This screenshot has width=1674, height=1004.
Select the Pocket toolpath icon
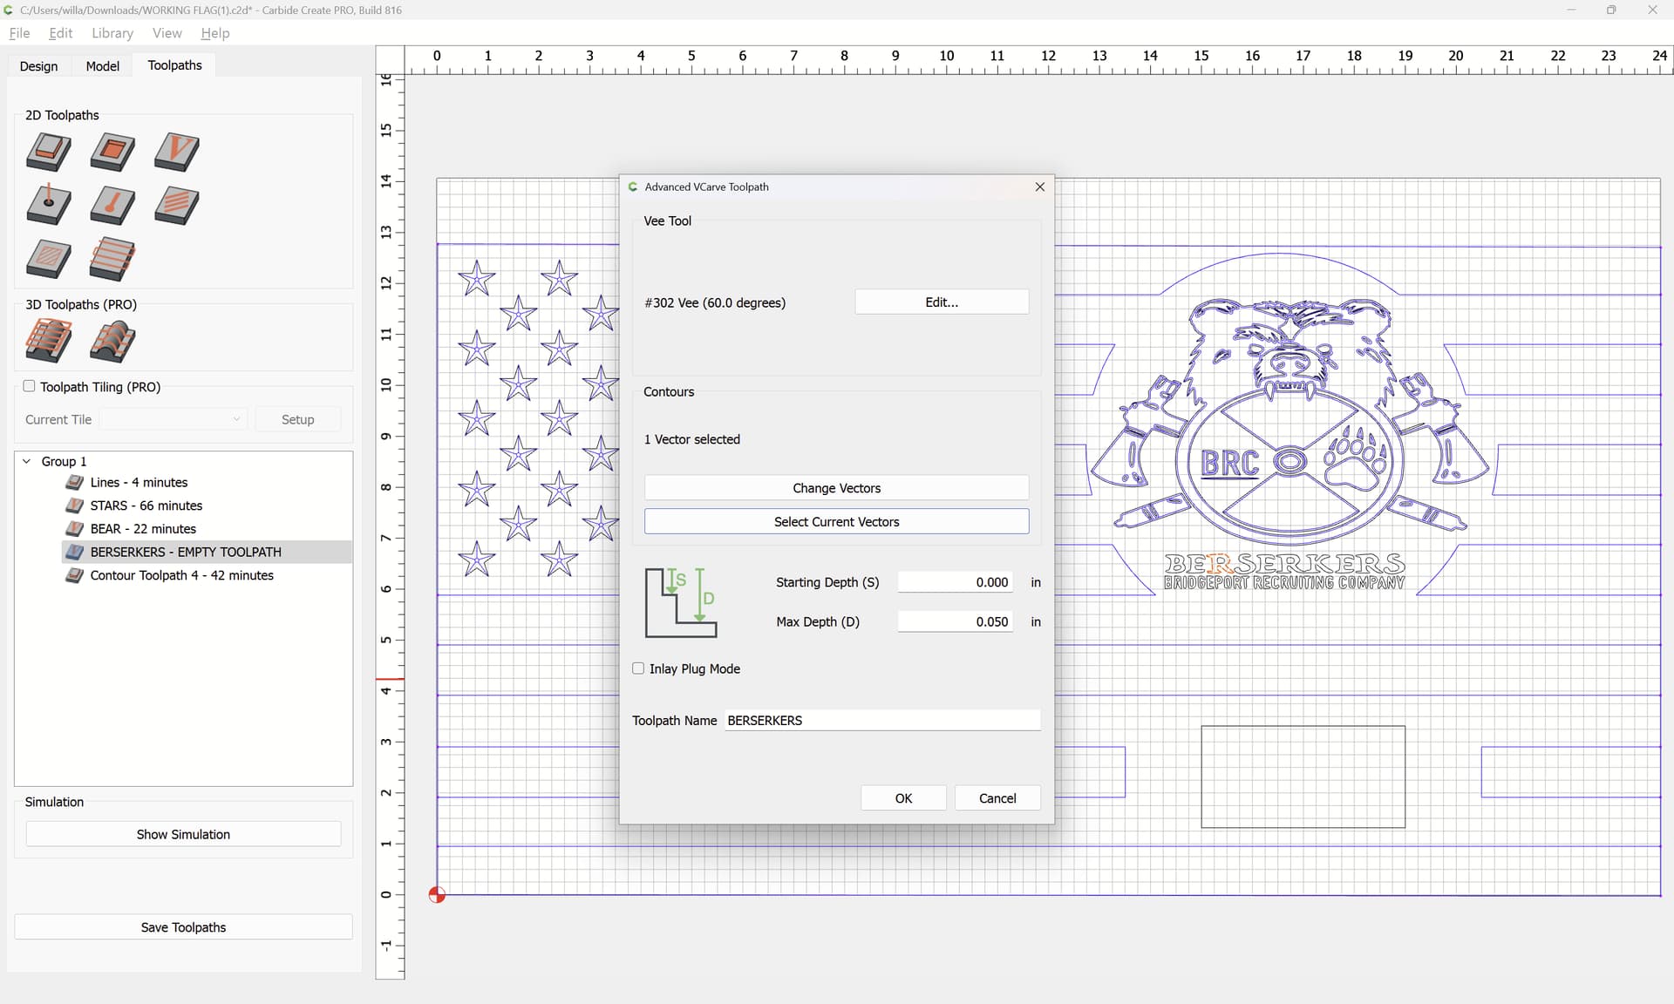pyautogui.click(x=112, y=152)
